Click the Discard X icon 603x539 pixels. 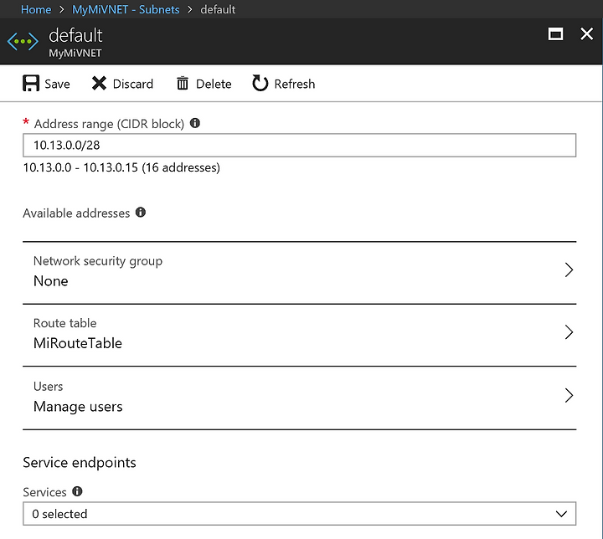tap(99, 83)
